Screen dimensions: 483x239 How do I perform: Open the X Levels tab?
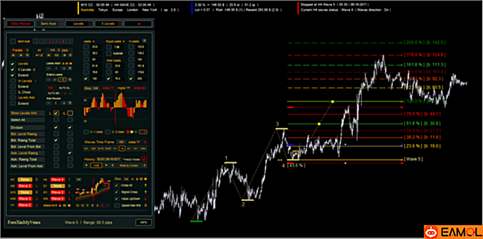107,24
